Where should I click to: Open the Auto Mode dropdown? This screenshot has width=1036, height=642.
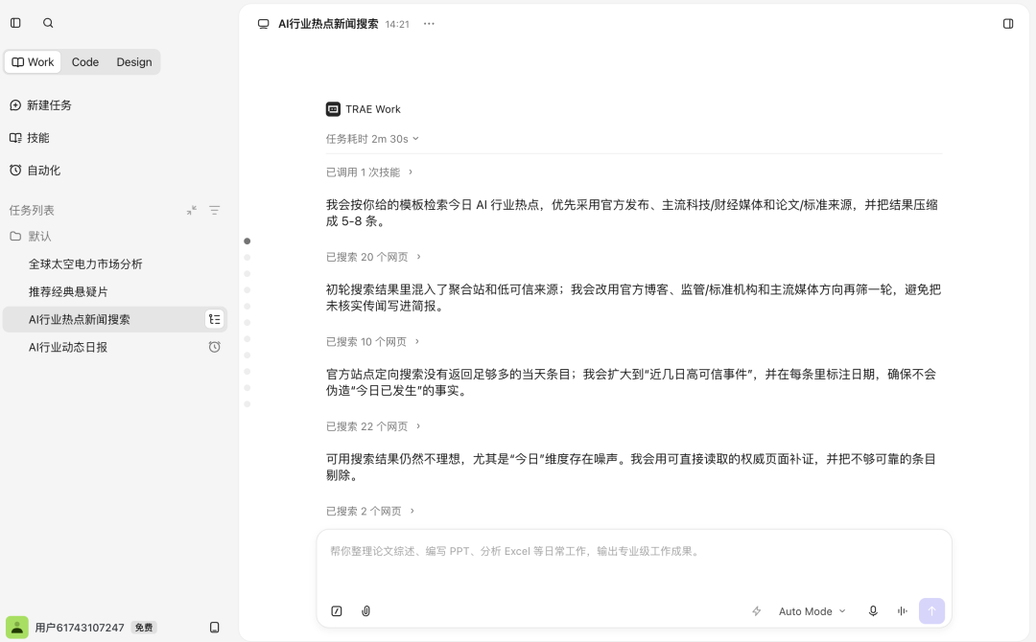coord(812,611)
